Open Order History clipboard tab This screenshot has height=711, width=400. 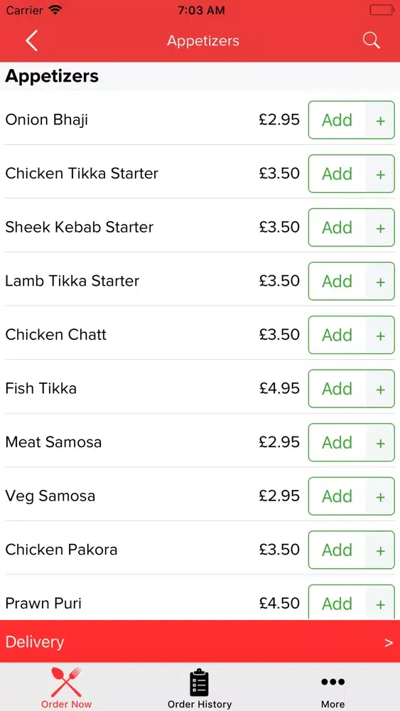coord(200,688)
